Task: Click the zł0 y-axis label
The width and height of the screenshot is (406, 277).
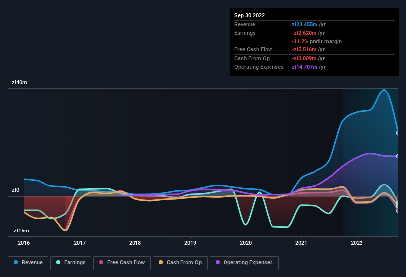Action: coord(15,190)
